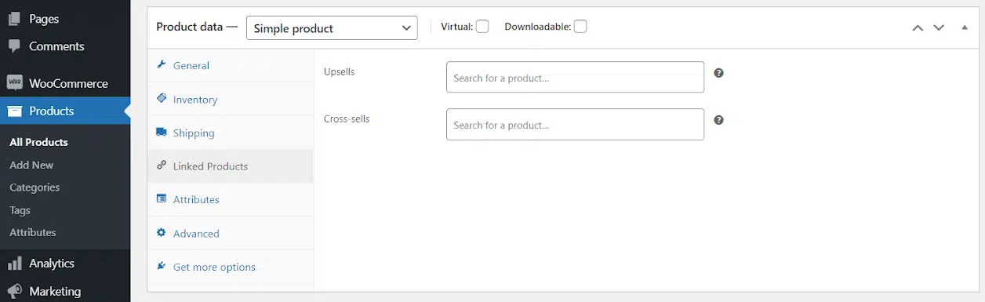985x302 pixels.
Task: Open the Products admin menu
Action: (x=65, y=111)
